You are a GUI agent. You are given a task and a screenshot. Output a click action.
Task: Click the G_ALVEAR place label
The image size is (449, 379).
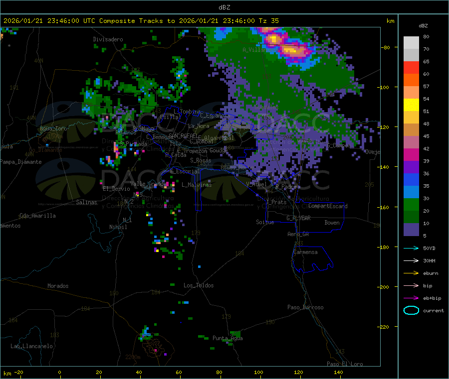coord(298,218)
